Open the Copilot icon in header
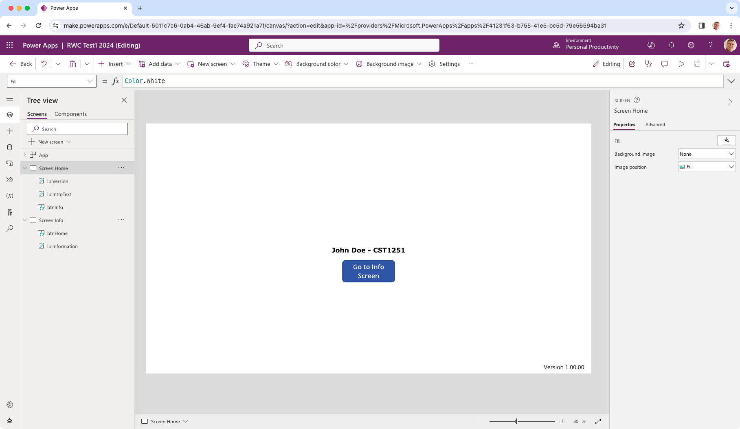This screenshot has width=740, height=429. click(651, 46)
